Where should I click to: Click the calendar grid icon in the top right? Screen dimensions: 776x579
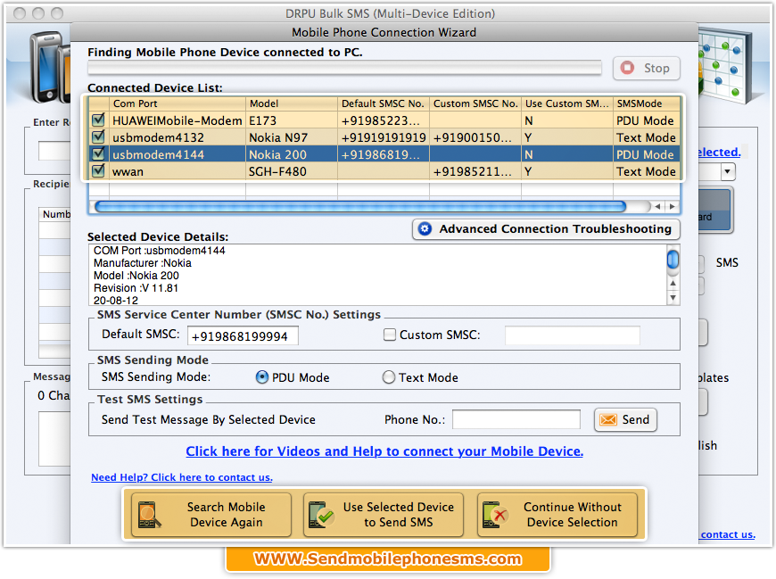pyautogui.click(x=722, y=55)
